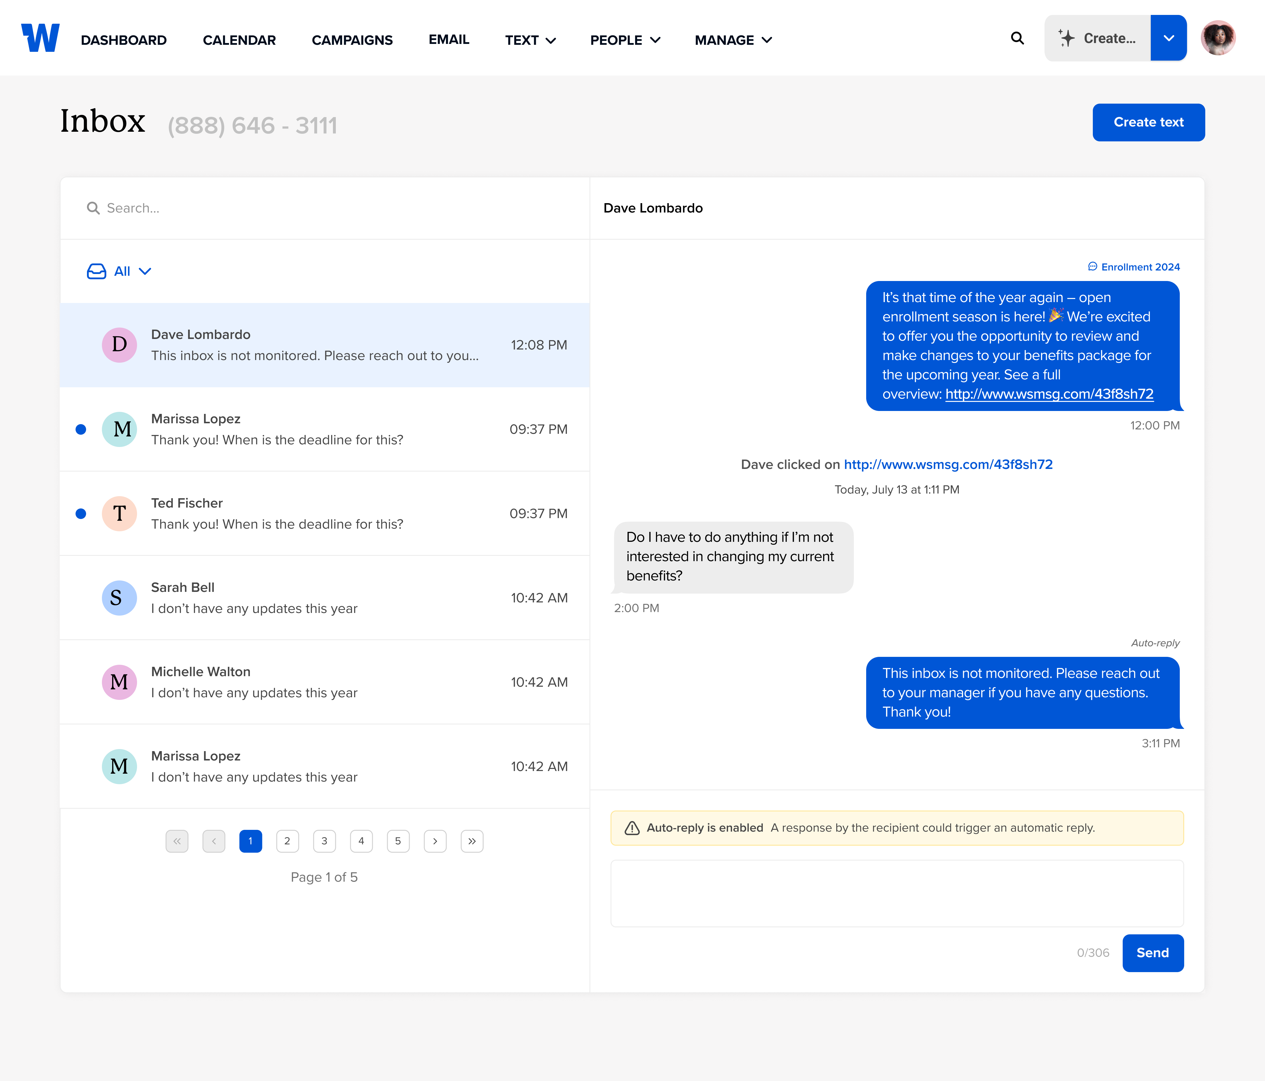Click Sarah Bell's S avatar
Screen dimensions: 1265x1081
click(119, 597)
